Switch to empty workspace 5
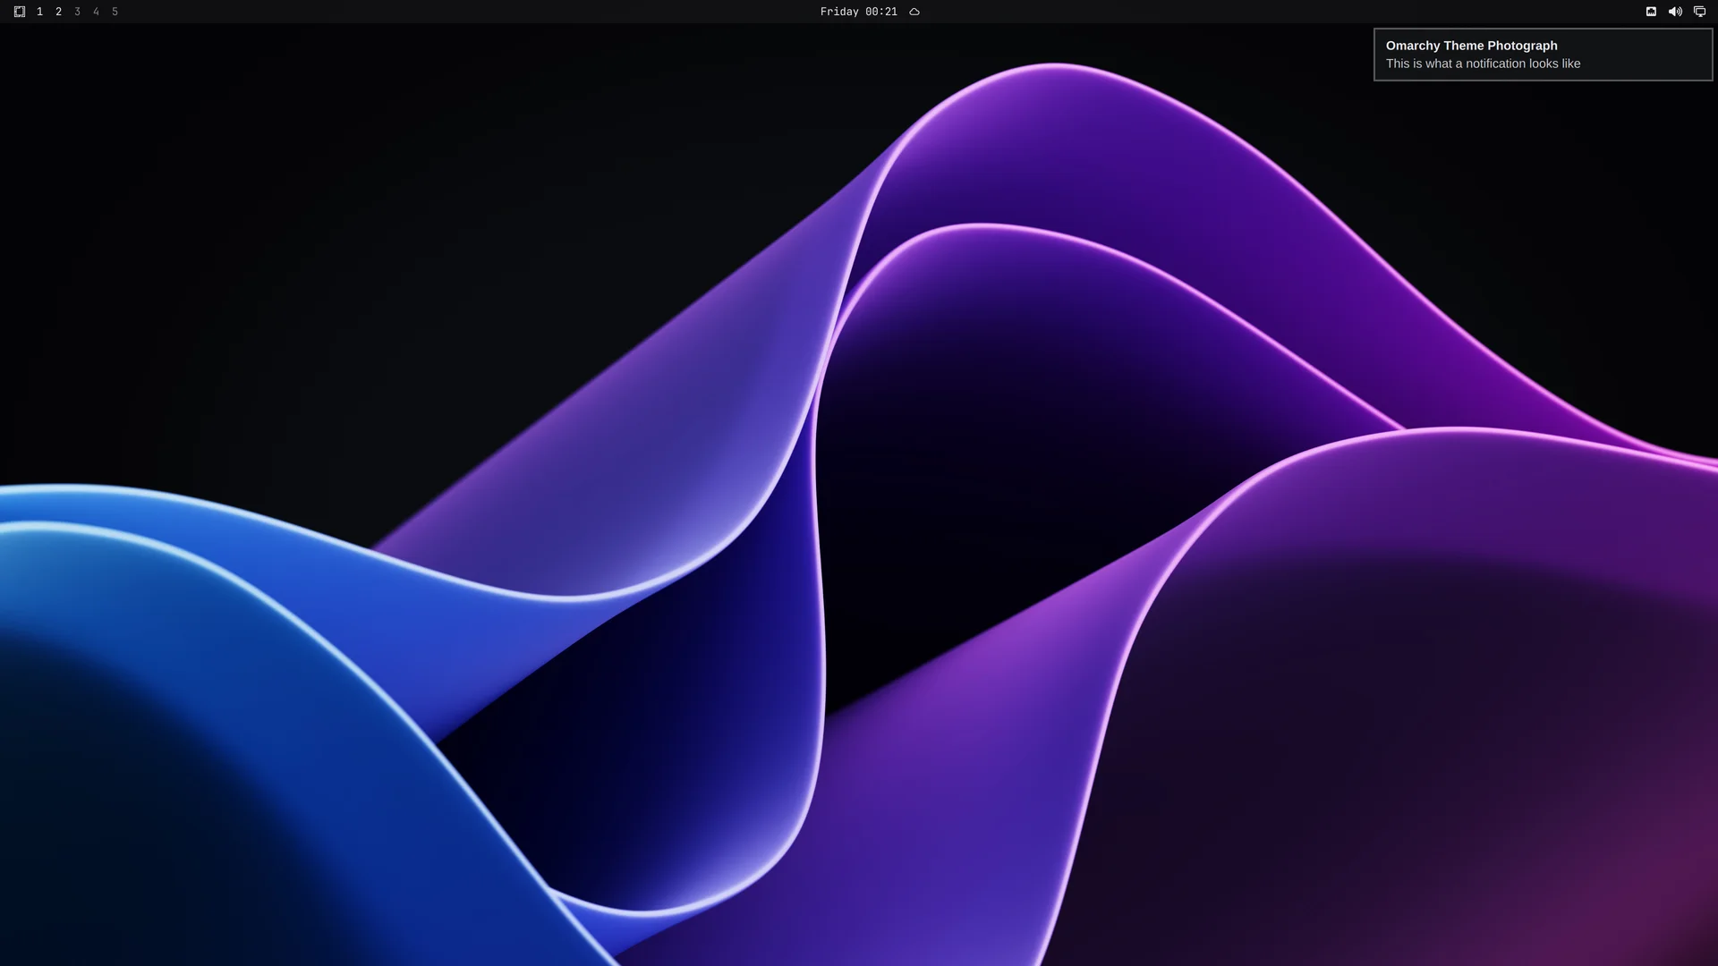 [x=115, y=12]
